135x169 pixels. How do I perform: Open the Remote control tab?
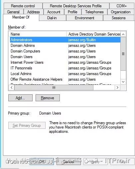coord(23,6)
